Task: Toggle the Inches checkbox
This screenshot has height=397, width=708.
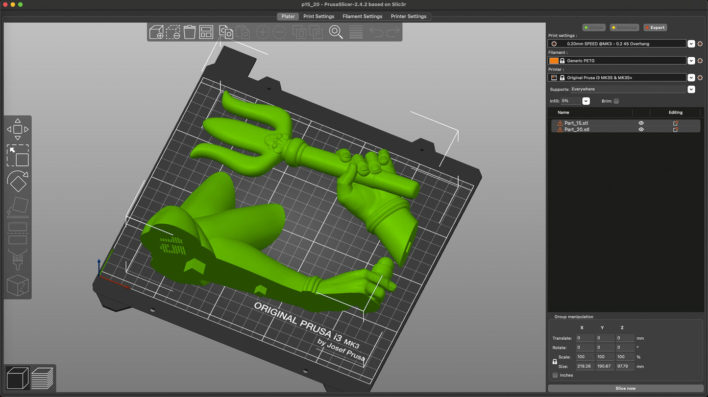Action: click(555, 375)
